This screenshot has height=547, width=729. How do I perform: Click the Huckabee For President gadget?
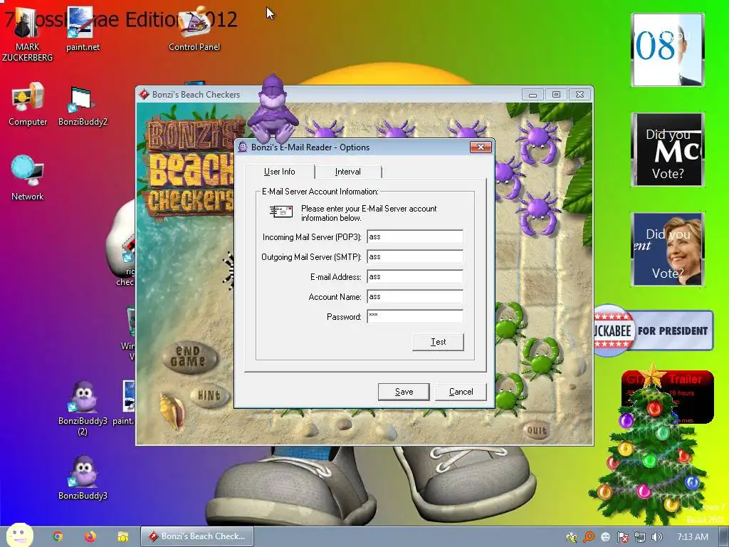(654, 330)
